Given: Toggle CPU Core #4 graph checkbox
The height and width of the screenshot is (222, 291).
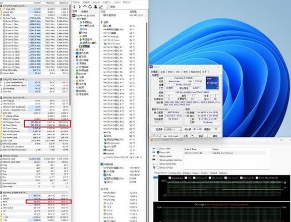Looking at the screenshot, I should pos(241,178).
